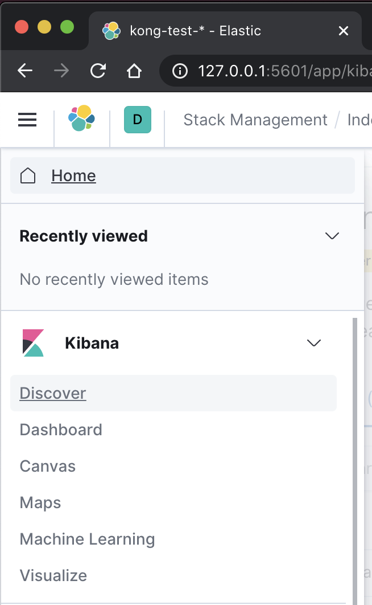This screenshot has height=605, width=372.
Task: Collapse the Recently viewed section
Action: coord(332,236)
